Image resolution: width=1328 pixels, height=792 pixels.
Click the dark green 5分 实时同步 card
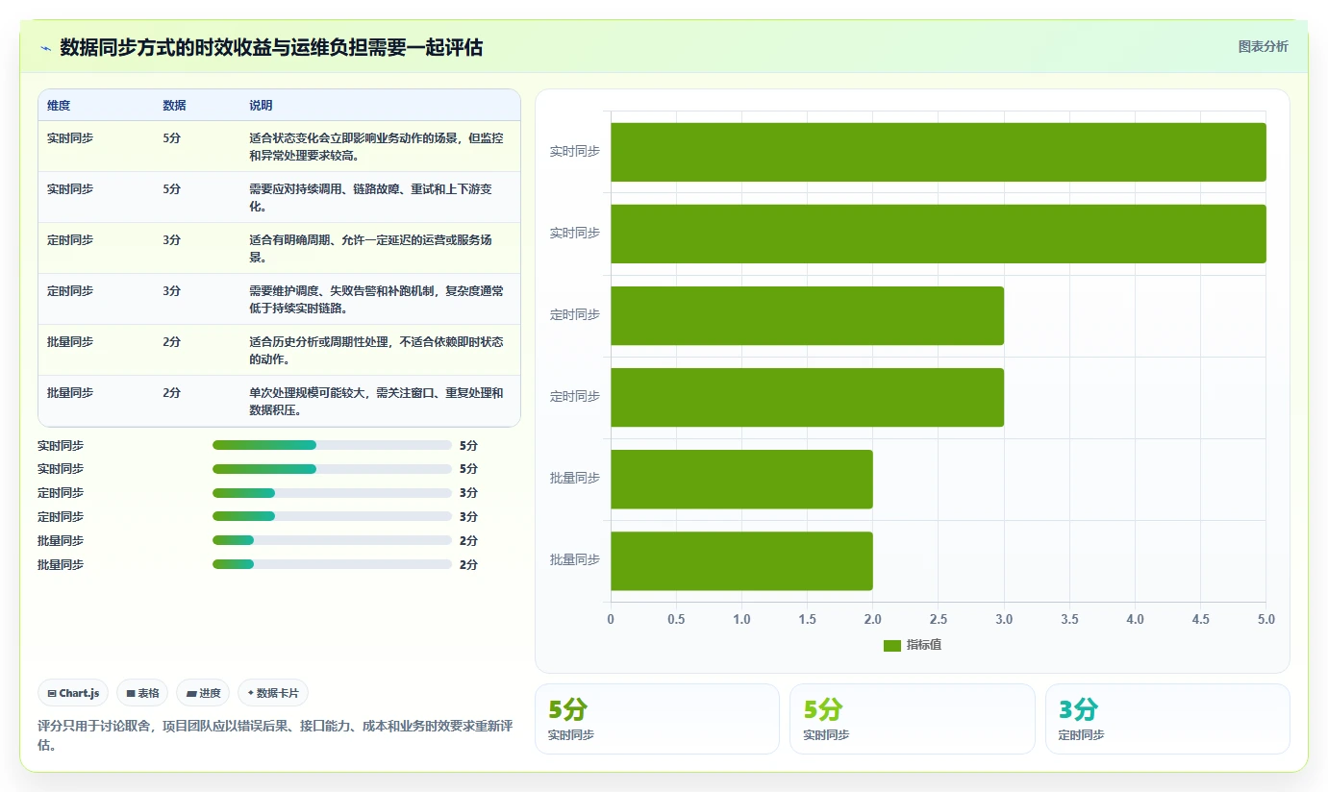tap(657, 719)
